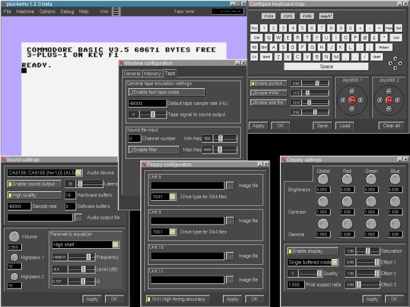The image size is (410, 307).
Task: Open the Debug menu
Action: point(67,12)
